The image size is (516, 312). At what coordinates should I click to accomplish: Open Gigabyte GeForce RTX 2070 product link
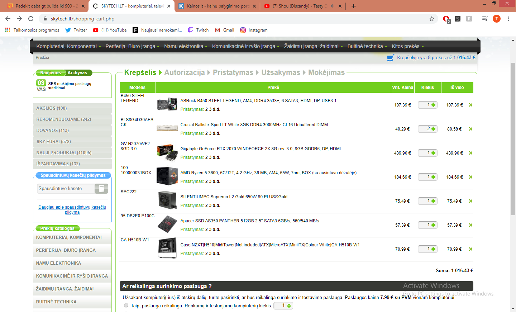click(261, 149)
